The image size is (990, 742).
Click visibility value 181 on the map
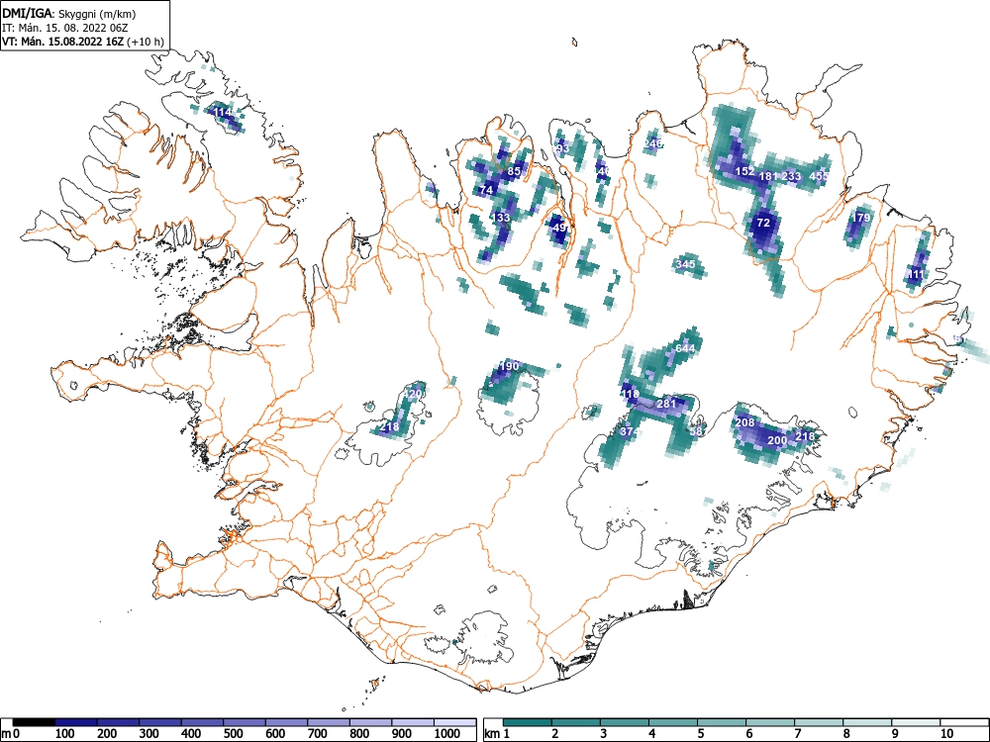(x=768, y=176)
